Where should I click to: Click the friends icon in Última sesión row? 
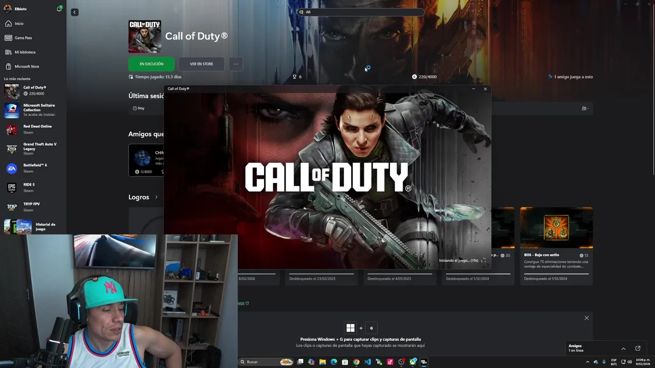pos(584,108)
